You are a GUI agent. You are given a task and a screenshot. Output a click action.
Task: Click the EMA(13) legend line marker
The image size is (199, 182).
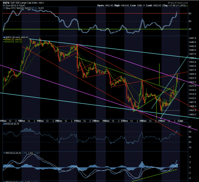coord(4,40)
